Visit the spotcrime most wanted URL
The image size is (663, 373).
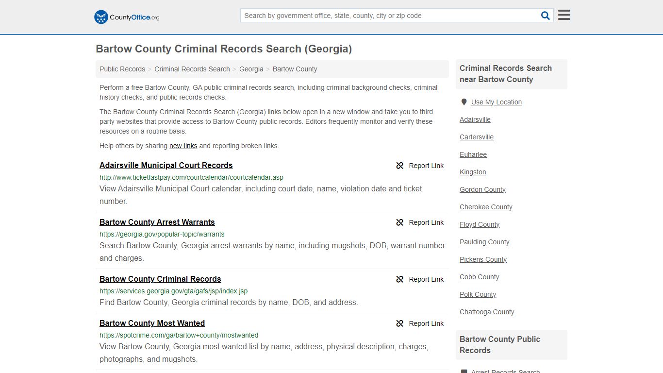pyautogui.click(x=179, y=335)
